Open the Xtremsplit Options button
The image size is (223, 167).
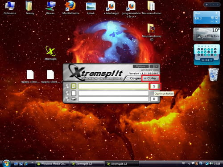tap(140, 66)
